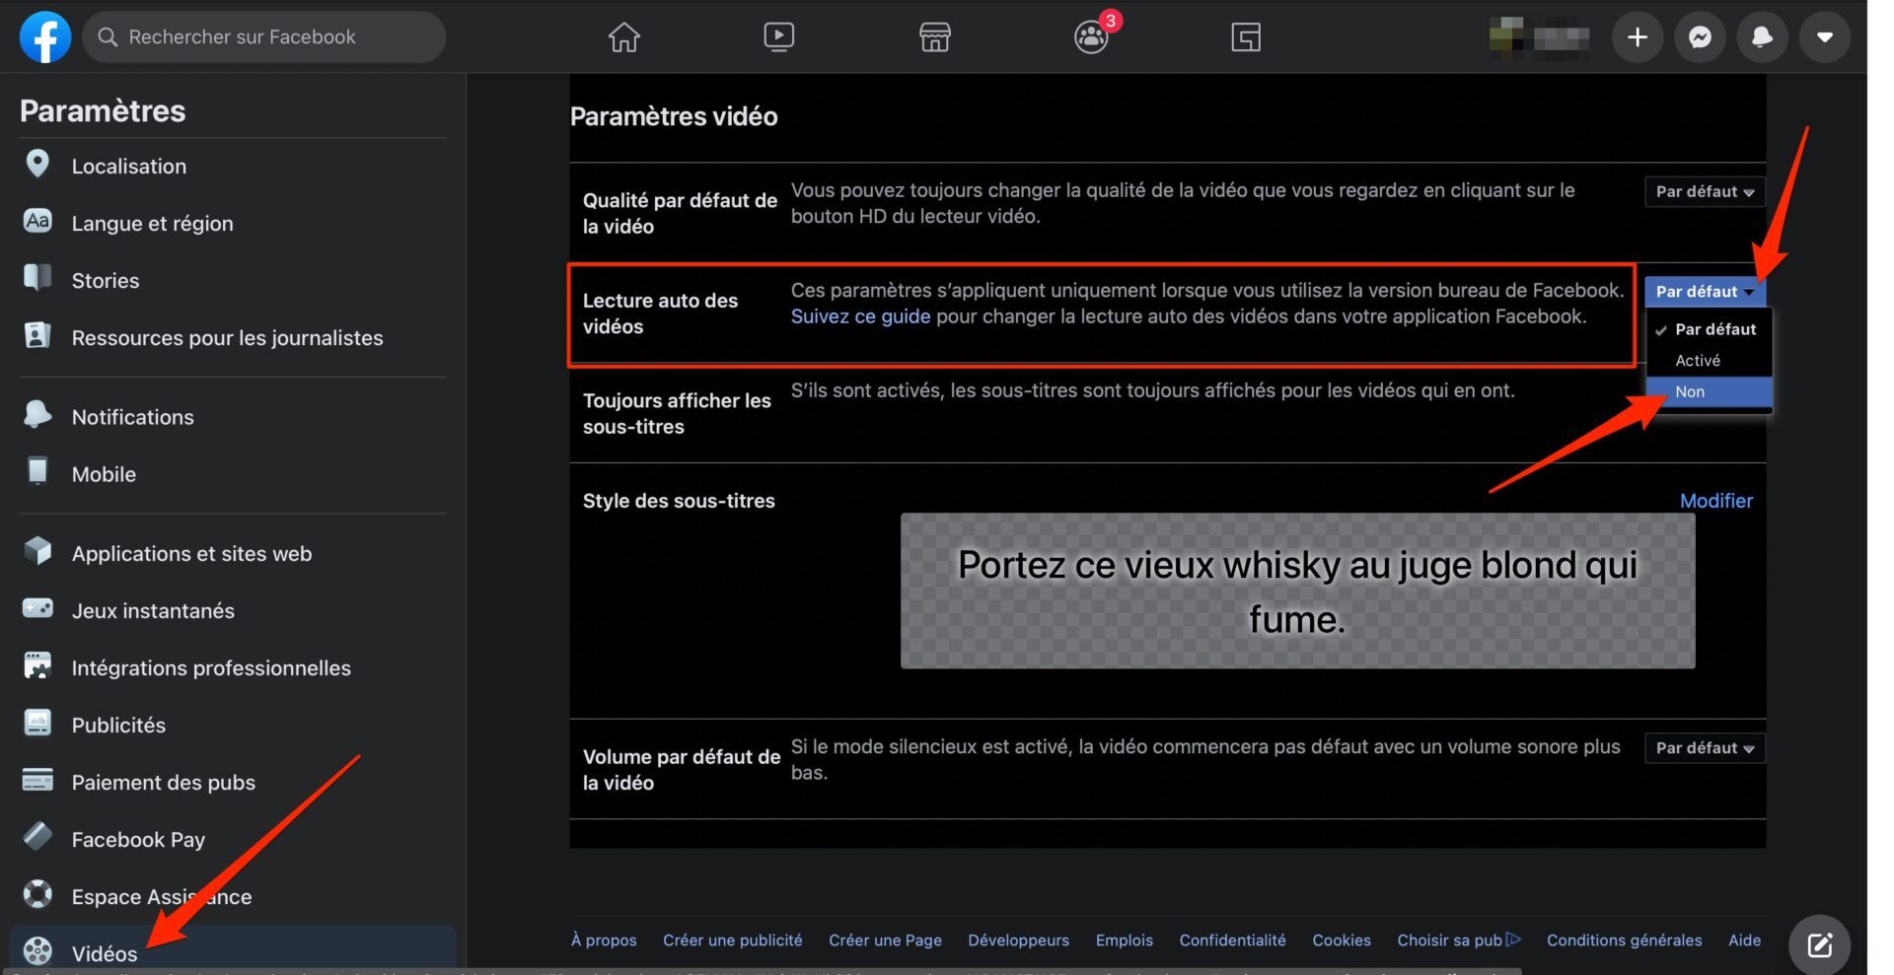
Task: Click the Publicités icon
Action: 37,724
